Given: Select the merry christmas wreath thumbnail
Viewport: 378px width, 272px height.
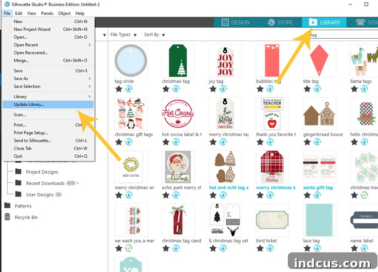Looking at the screenshot, I should coord(131,167).
